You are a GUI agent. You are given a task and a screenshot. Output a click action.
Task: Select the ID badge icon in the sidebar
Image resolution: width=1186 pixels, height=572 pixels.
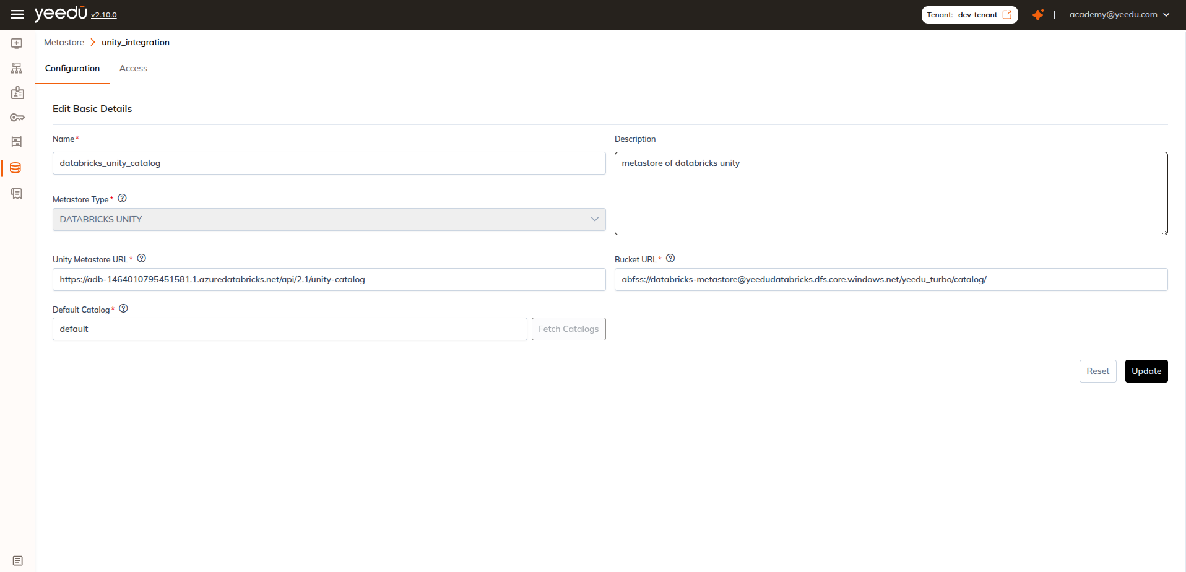17,93
